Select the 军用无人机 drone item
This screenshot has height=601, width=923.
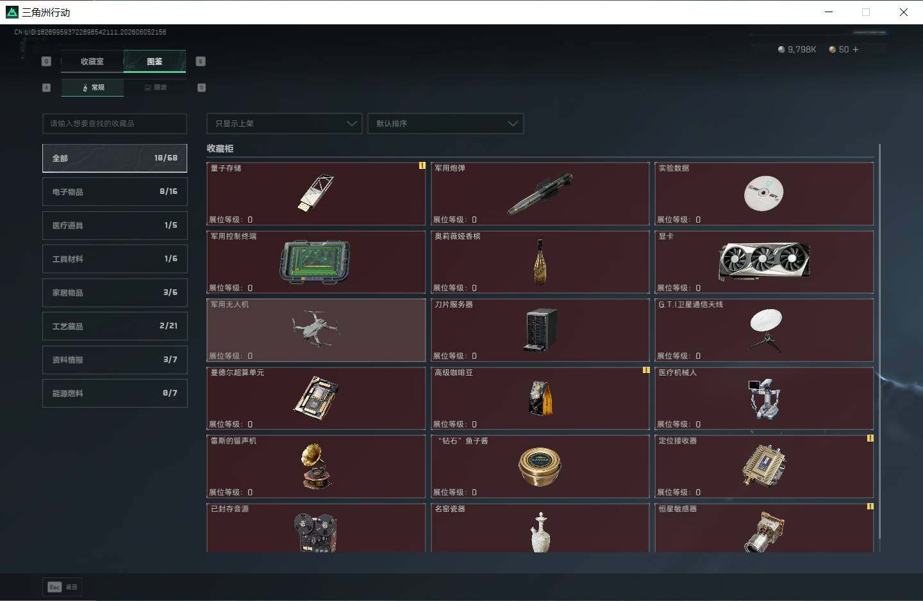316,330
